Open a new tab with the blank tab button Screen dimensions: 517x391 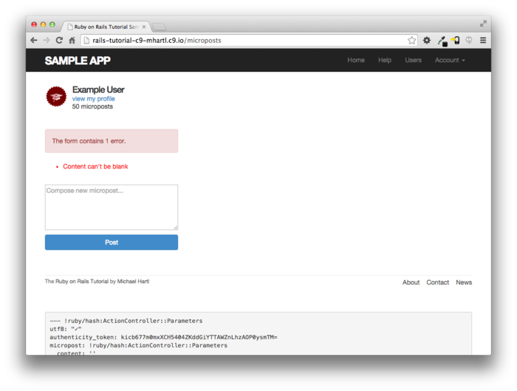click(159, 27)
